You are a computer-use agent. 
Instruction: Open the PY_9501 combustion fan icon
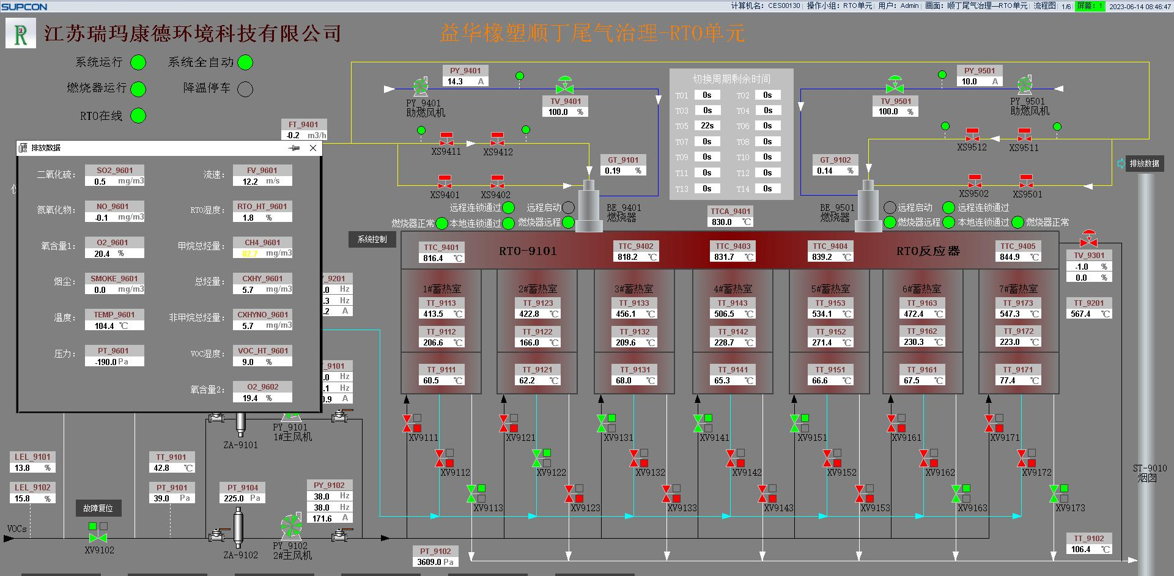click(1025, 86)
